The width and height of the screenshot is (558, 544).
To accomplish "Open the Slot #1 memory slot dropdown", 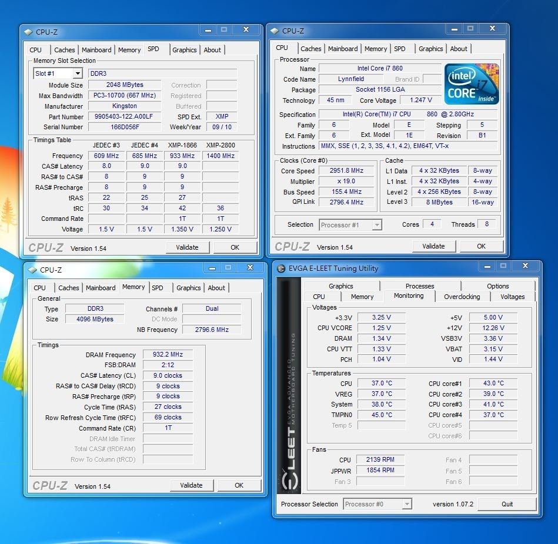I will coord(78,73).
